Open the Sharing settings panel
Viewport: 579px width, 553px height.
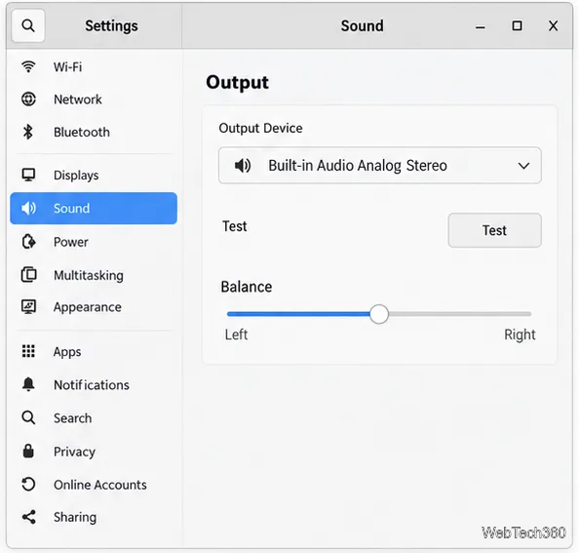(94, 517)
